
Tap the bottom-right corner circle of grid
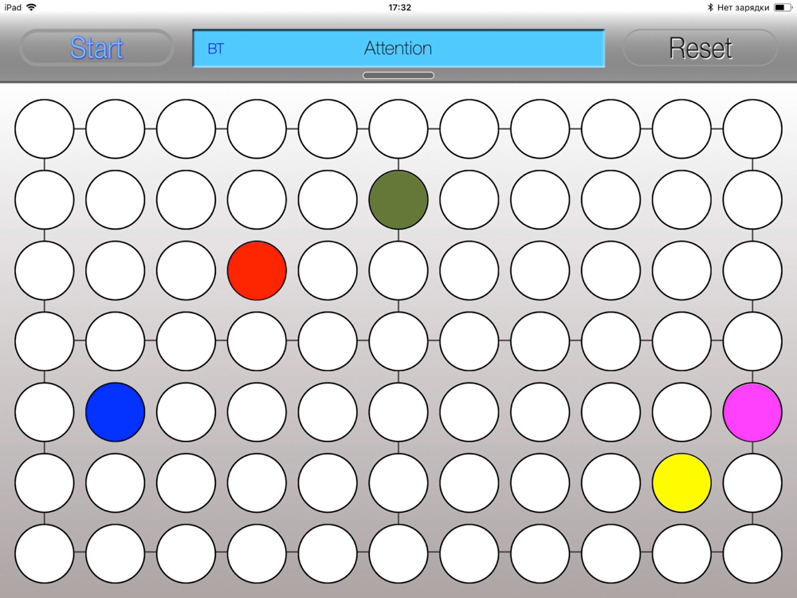[x=752, y=553]
